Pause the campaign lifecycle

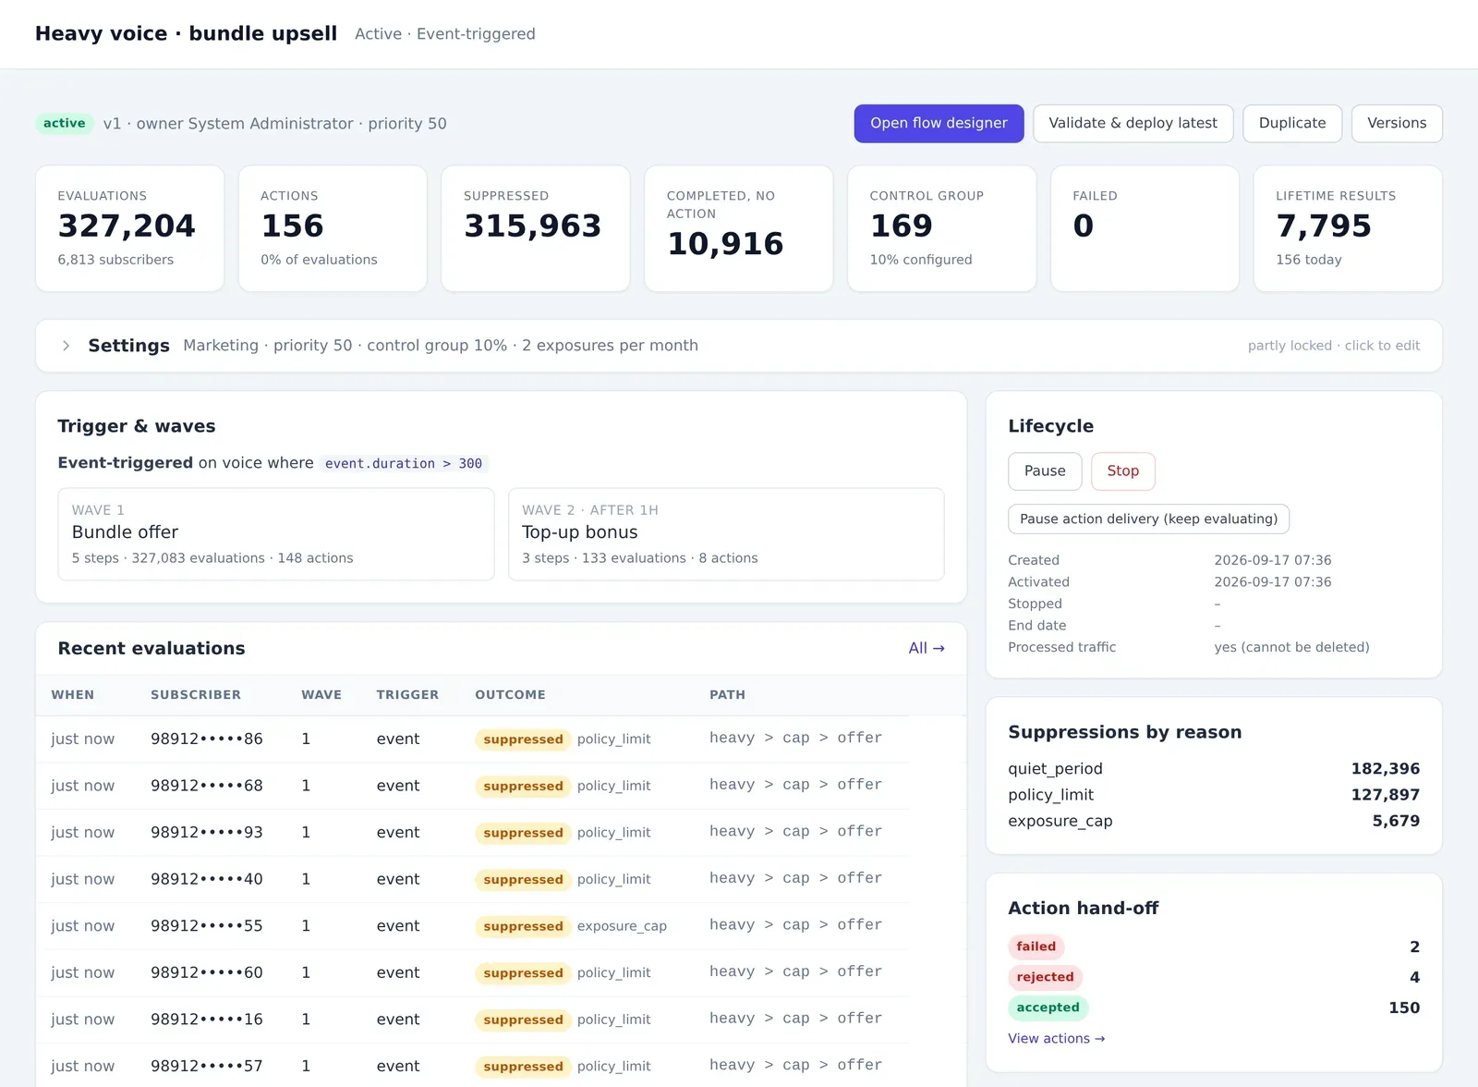(x=1045, y=470)
